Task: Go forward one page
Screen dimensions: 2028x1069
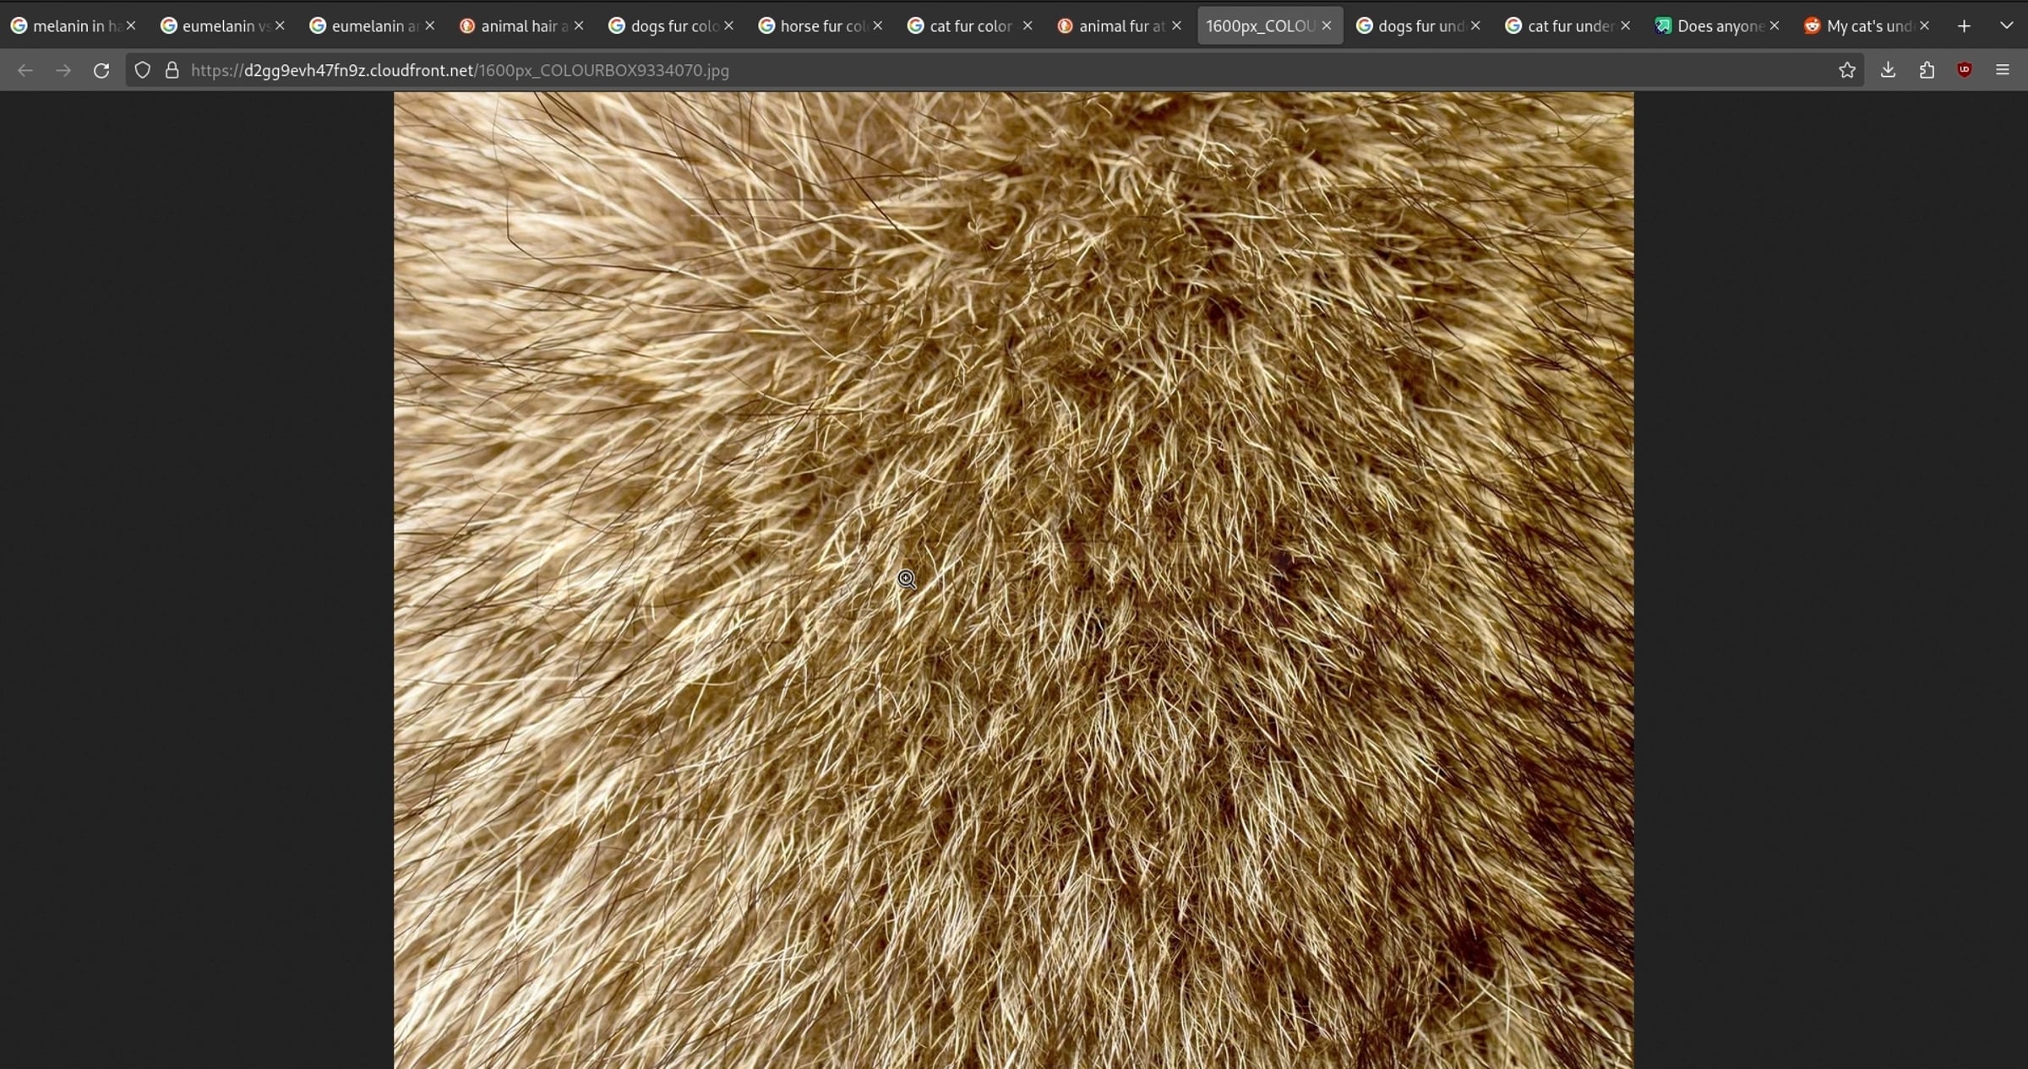Action: (x=63, y=71)
